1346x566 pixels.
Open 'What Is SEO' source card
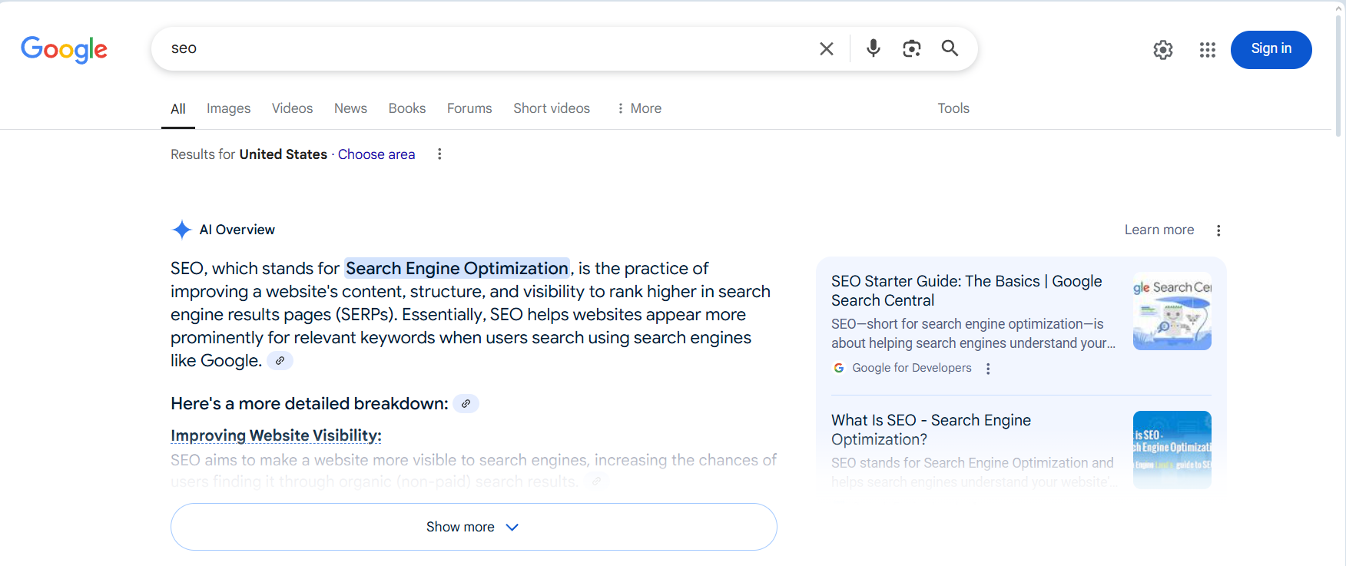[931, 429]
